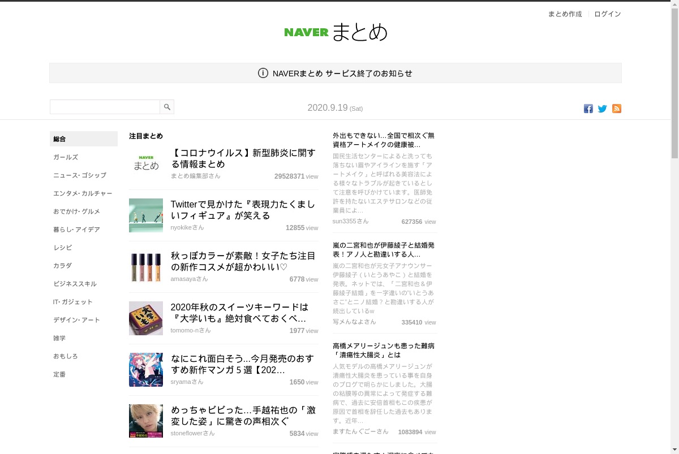Click the NAVER まとめ article thumbnail
Image resolution: width=679 pixels, height=454 pixels.
[146, 164]
